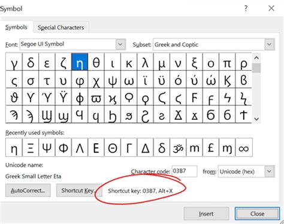Switch to the Symbols tab
The width and height of the screenshot is (284, 224).
click(x=16, y=27)
